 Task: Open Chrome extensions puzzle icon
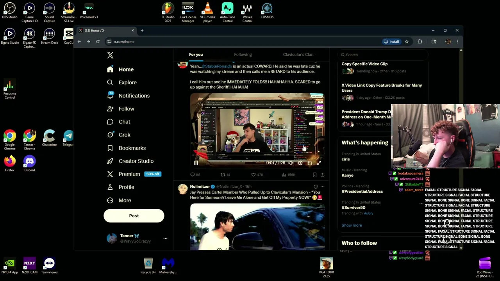coord(420,41)
